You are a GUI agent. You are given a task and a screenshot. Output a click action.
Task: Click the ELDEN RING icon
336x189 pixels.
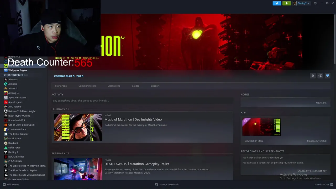click(x=6, y=161)
